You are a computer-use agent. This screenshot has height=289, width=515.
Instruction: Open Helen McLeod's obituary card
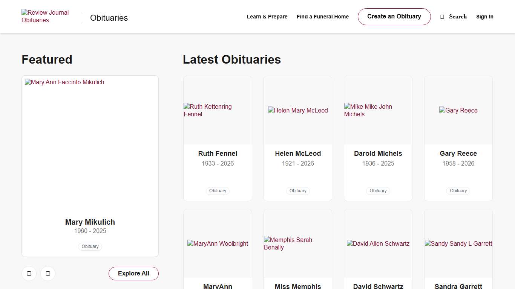(x=298, y=138)
